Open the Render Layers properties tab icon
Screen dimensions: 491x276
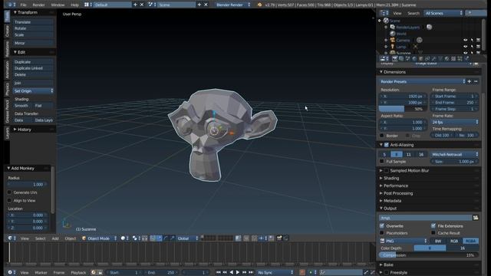click(401, 58)
